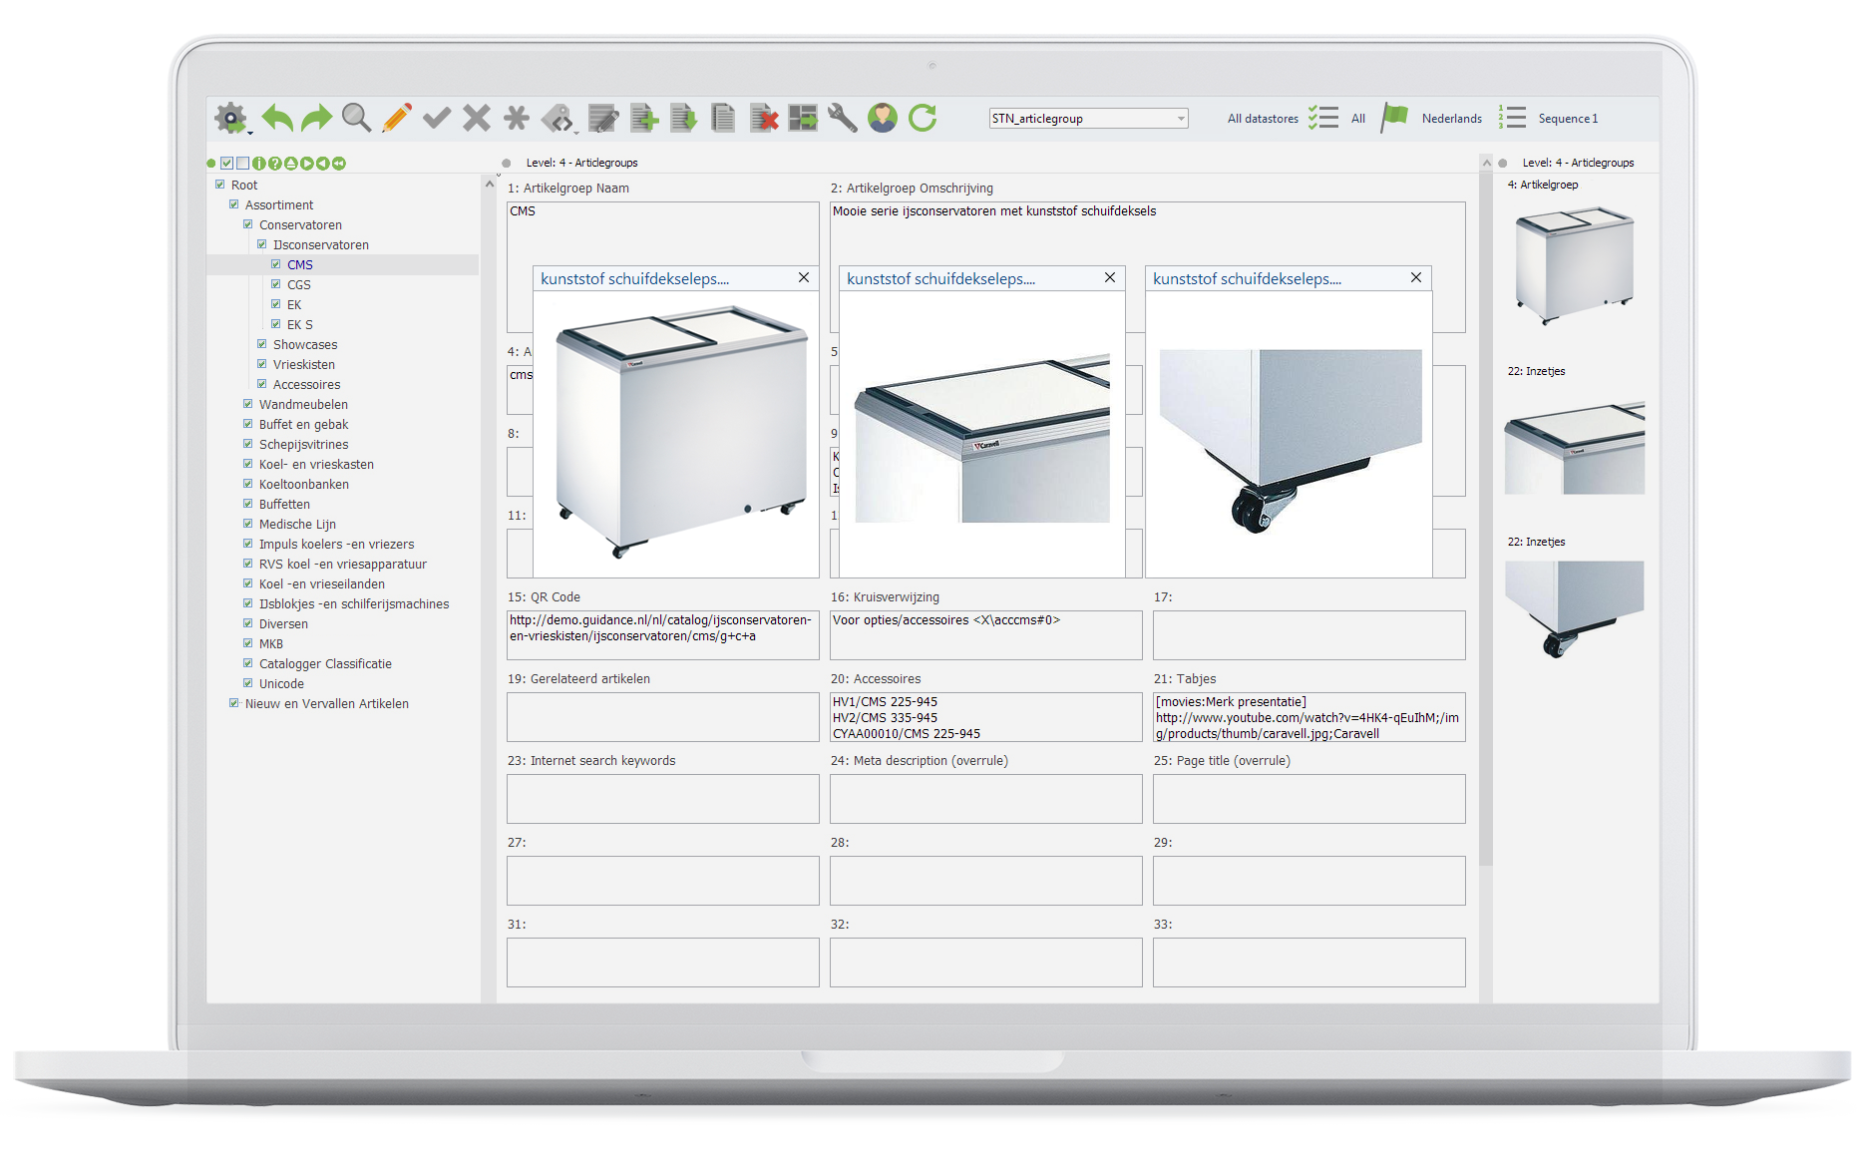Click the green play icon above tree
This screenshot has width=1863, height=1156.
307,164
